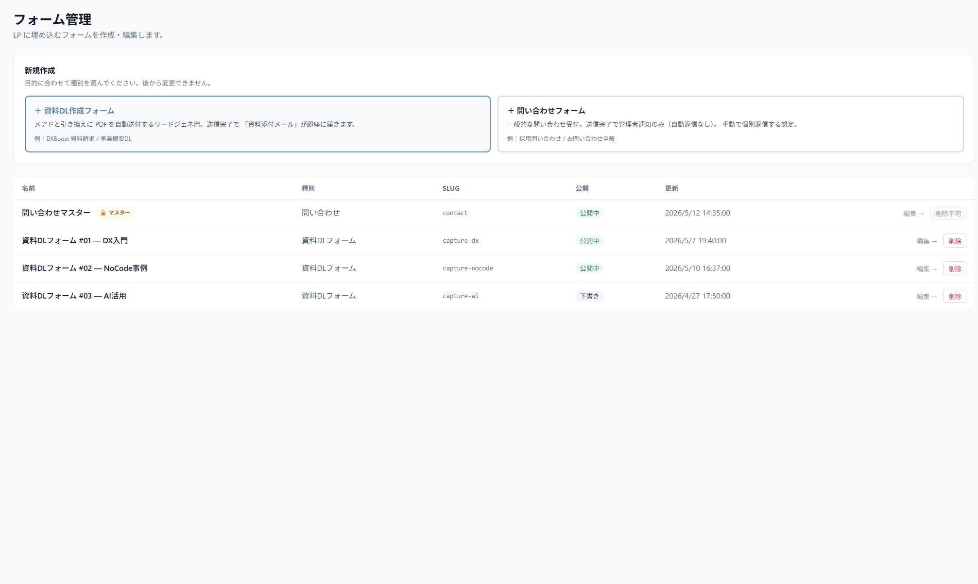Click the 2026/5/10 16:37:00 timestamp
This screenshot has height=584, width=978.
[698, 268]
